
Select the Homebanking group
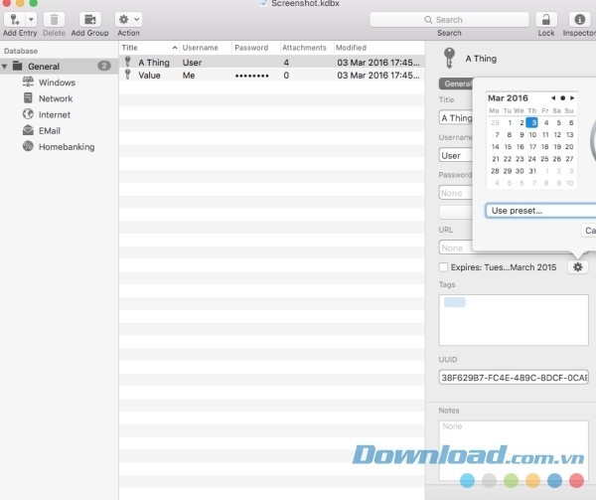(x=66, y=146)
